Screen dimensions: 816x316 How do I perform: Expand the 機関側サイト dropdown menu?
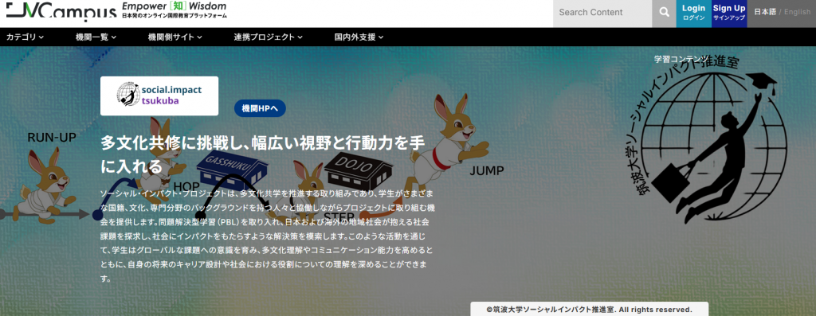(175, 37)
